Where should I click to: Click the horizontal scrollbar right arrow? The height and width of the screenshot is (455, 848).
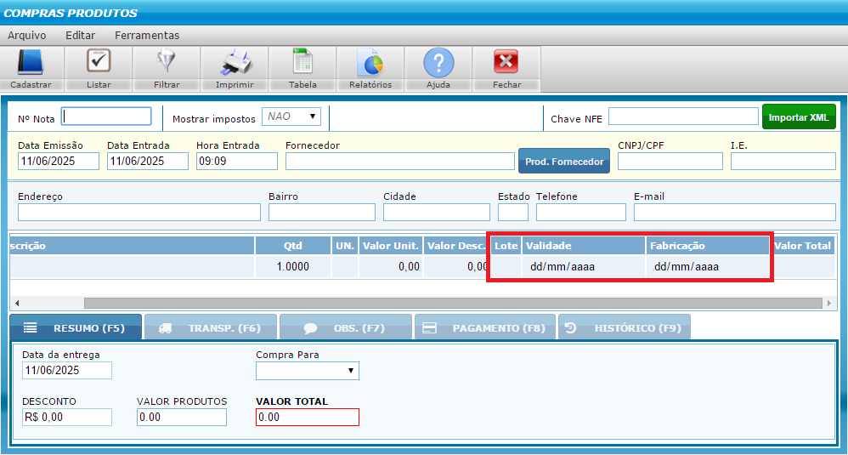point(829,304)
